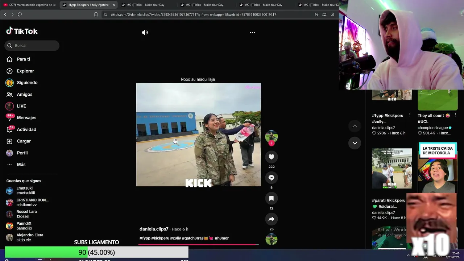Click the browser back arrow
The width and height of the screenshot is (464, 261).
5,14
